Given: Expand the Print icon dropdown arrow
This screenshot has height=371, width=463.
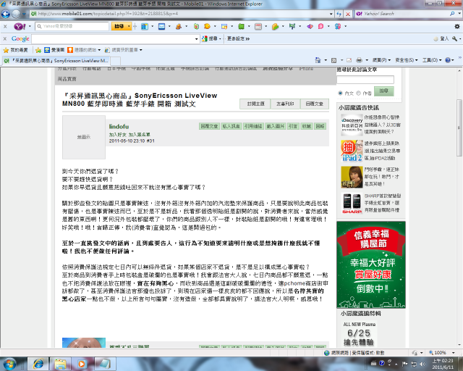Looking at the screenshot, I should (367, 60).
